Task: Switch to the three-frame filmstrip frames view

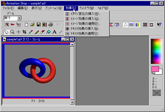Action: (145, 25)
